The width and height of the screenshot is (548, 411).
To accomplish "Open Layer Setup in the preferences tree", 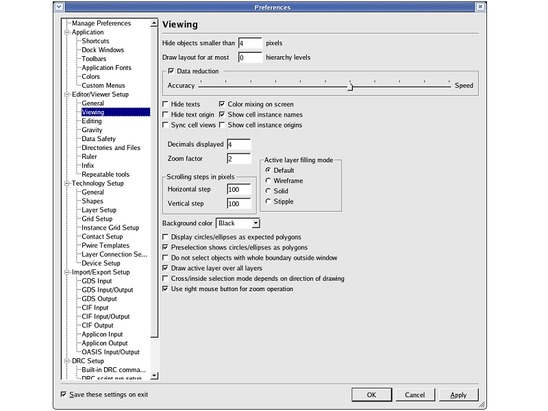I will click(x=99, y=210).
